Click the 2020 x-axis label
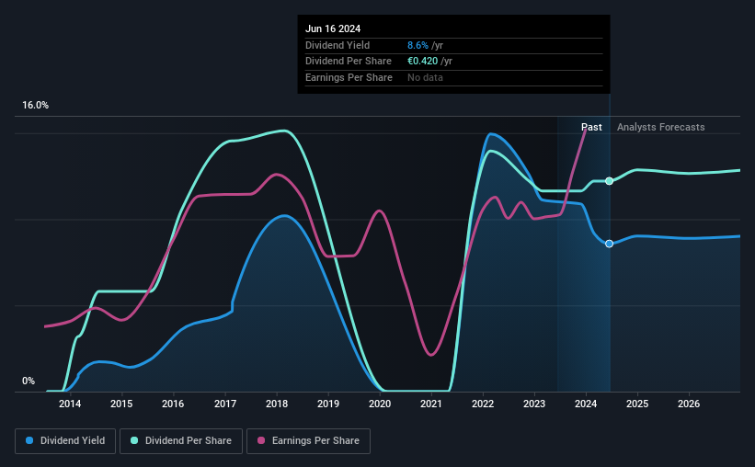This screenshot has width=755, height=467. point(380,404)
